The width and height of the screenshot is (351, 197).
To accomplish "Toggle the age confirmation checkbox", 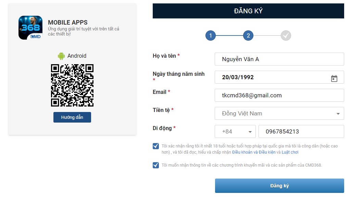I will pyautogui.click(x=156, y=146).
